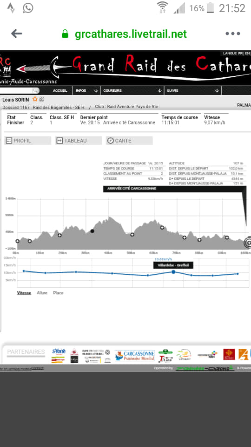This screenshot has width=251, height=447.
Task: Click the Contact link in footer
Action: pyautogui.click(x=38, y=368)
